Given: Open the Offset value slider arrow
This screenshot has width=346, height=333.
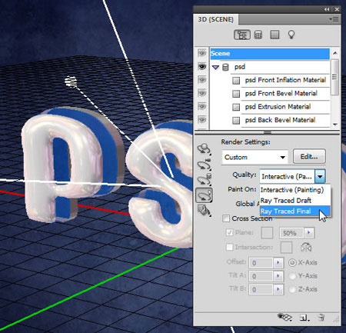Looking at the screenshot, I should point(278,262).
